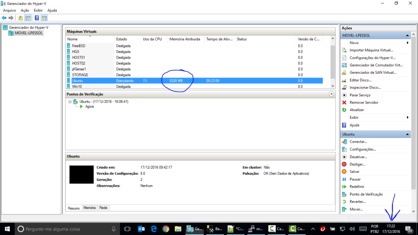Select Gerenciador do Hyper-V root node
Screen dimensions: 418x235
tap(29, 27)
